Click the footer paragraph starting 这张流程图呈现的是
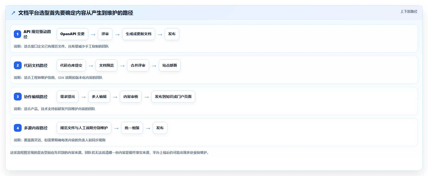 [110, 153]
